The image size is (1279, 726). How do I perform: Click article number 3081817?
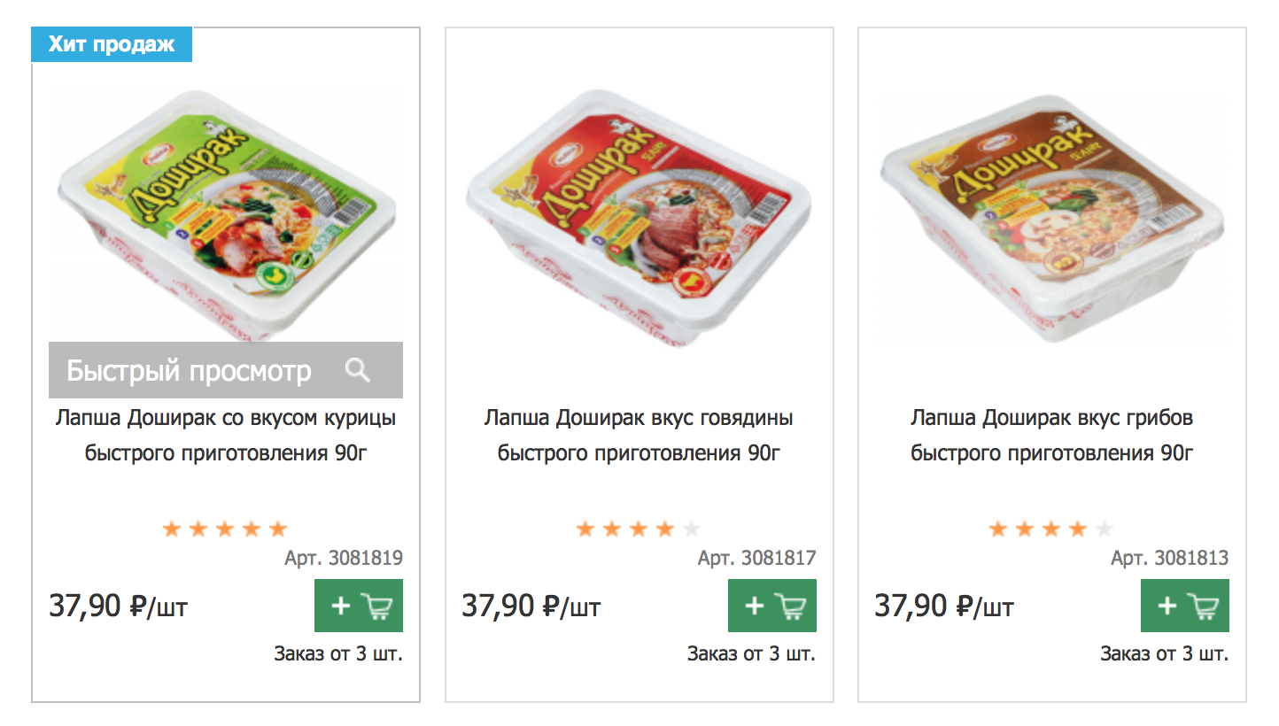coord(756,559)
